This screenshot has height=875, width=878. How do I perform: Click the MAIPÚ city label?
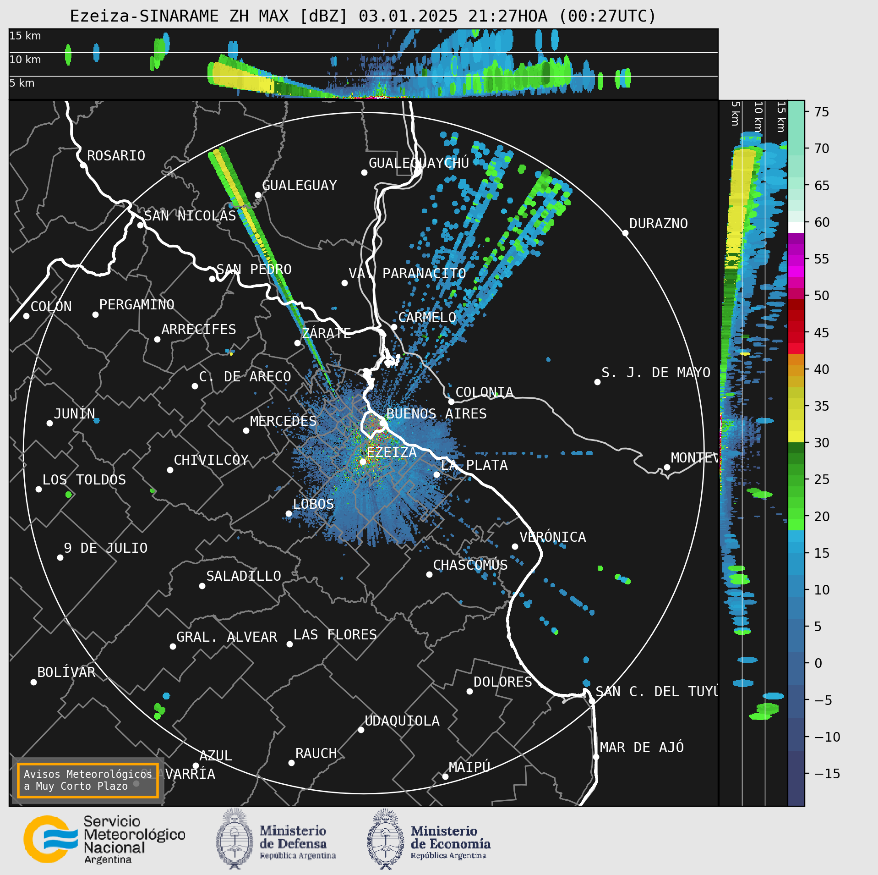[x=469, y=767]
